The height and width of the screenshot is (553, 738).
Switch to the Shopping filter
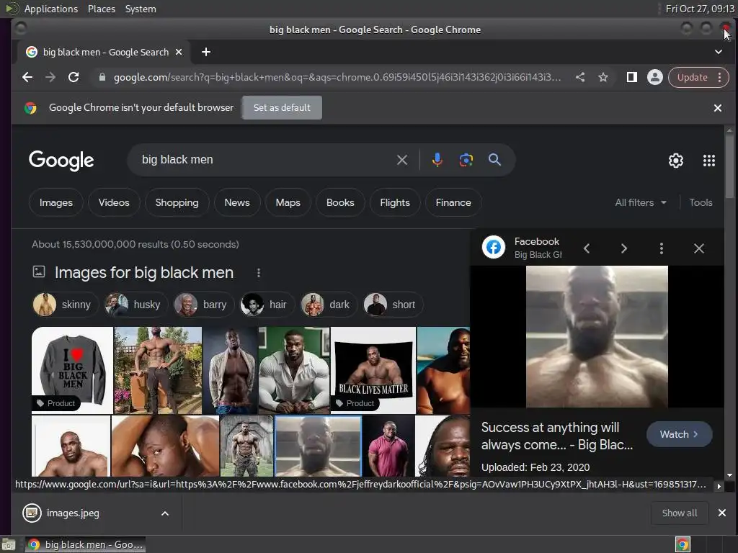click(177, 202)
